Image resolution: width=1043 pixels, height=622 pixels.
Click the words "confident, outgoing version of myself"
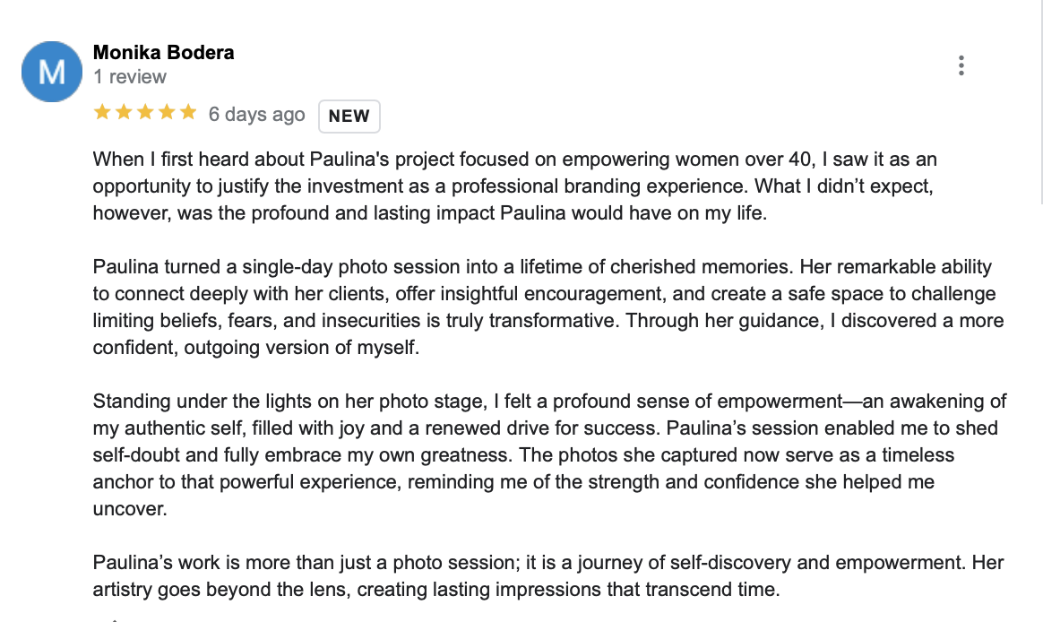pyautogui.click(x=256, y=348)
